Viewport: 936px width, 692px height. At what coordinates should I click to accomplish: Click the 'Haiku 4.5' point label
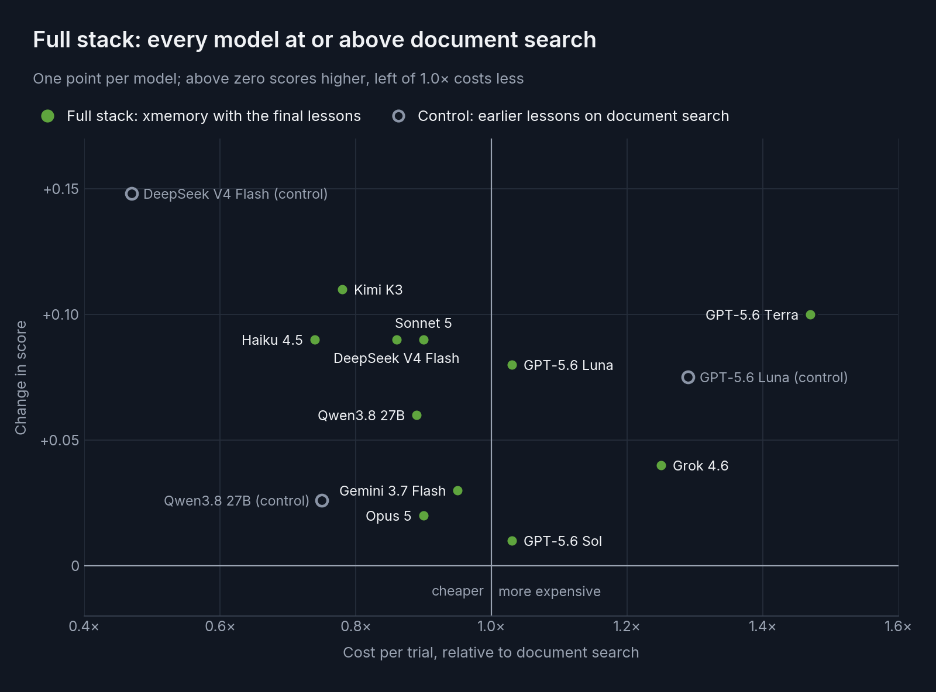tap(272, 340)
